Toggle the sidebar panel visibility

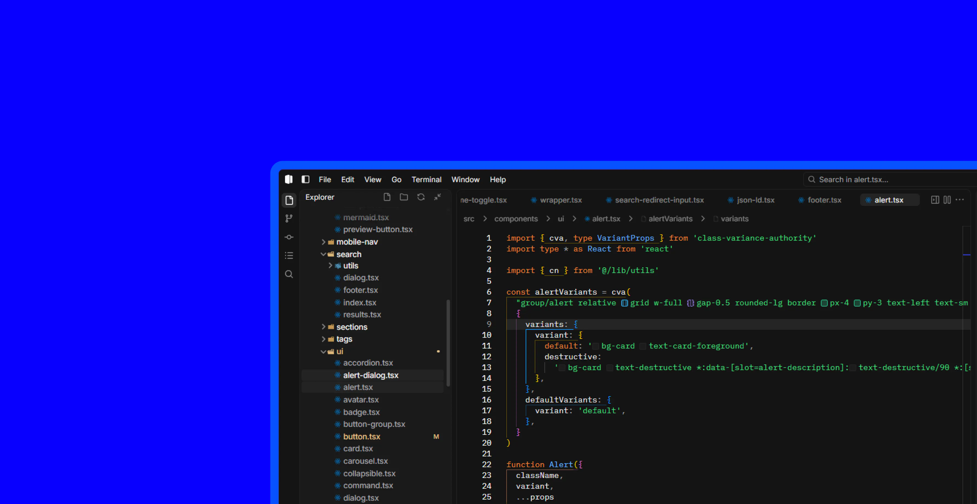[x=305, y=179]
